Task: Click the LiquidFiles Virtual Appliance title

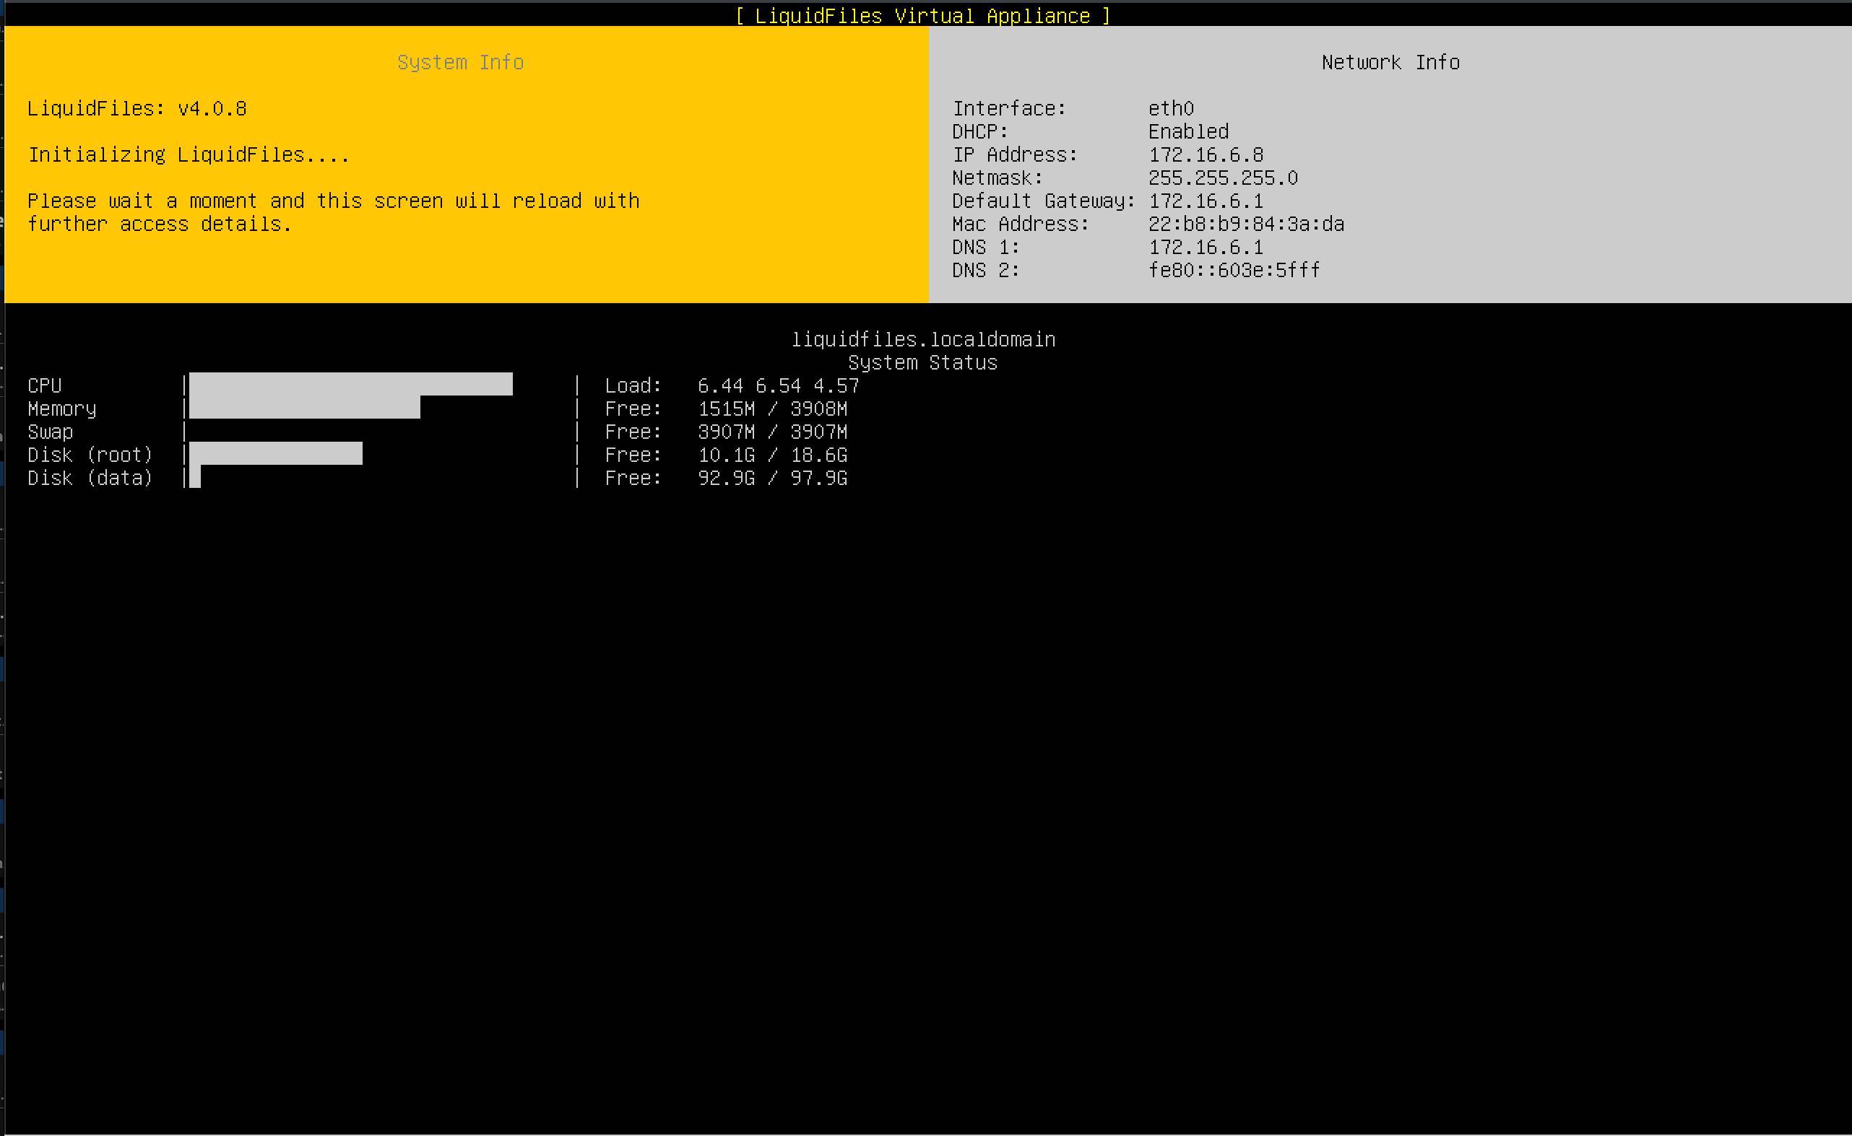Action: click(923, 16)
